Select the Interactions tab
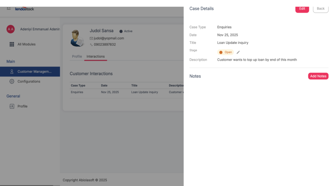Image resolution: width=332 pixels, height=186 pixels. tap(95, 56)
